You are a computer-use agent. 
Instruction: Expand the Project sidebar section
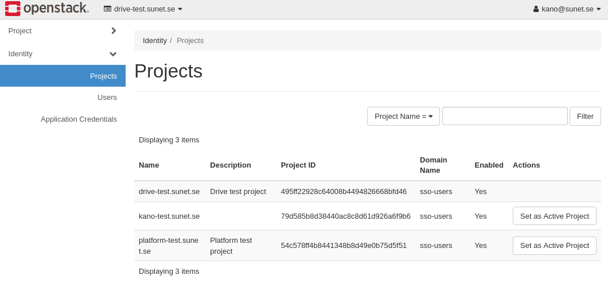click(63, 30)
